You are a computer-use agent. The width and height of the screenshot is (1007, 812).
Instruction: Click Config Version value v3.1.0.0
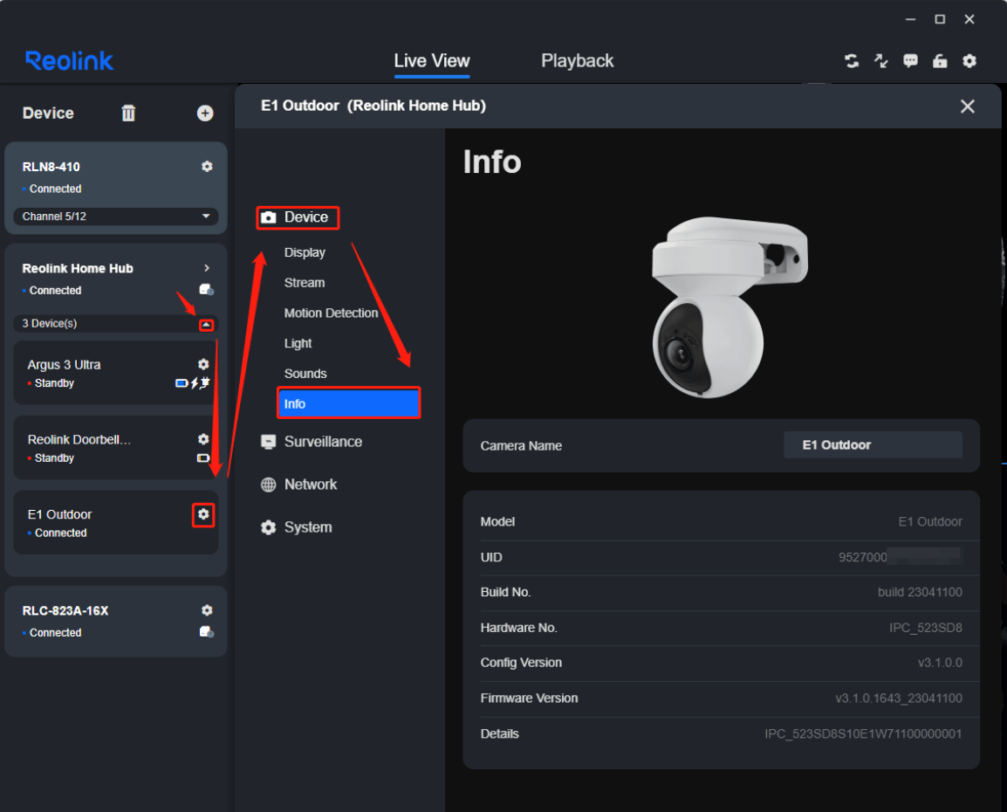[940, 663]
